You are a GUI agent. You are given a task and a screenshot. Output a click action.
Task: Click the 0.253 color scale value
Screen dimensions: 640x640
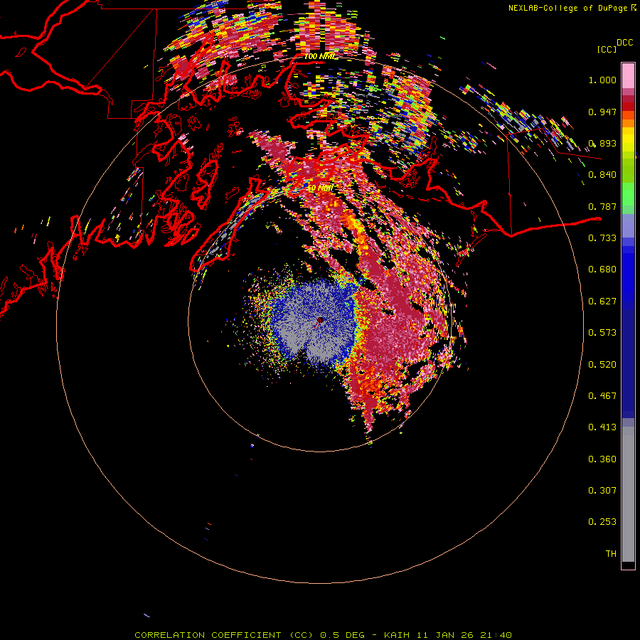602,522
